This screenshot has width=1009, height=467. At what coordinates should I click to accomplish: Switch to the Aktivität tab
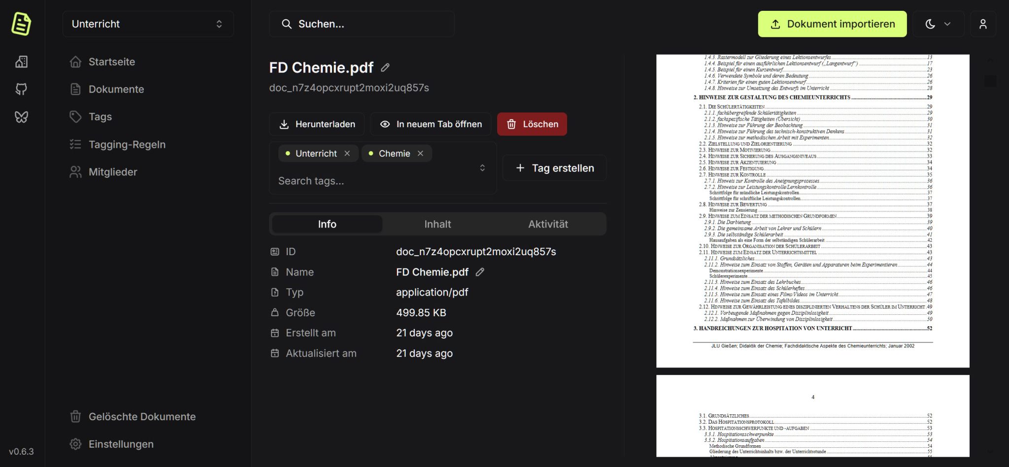coord(548,224)
